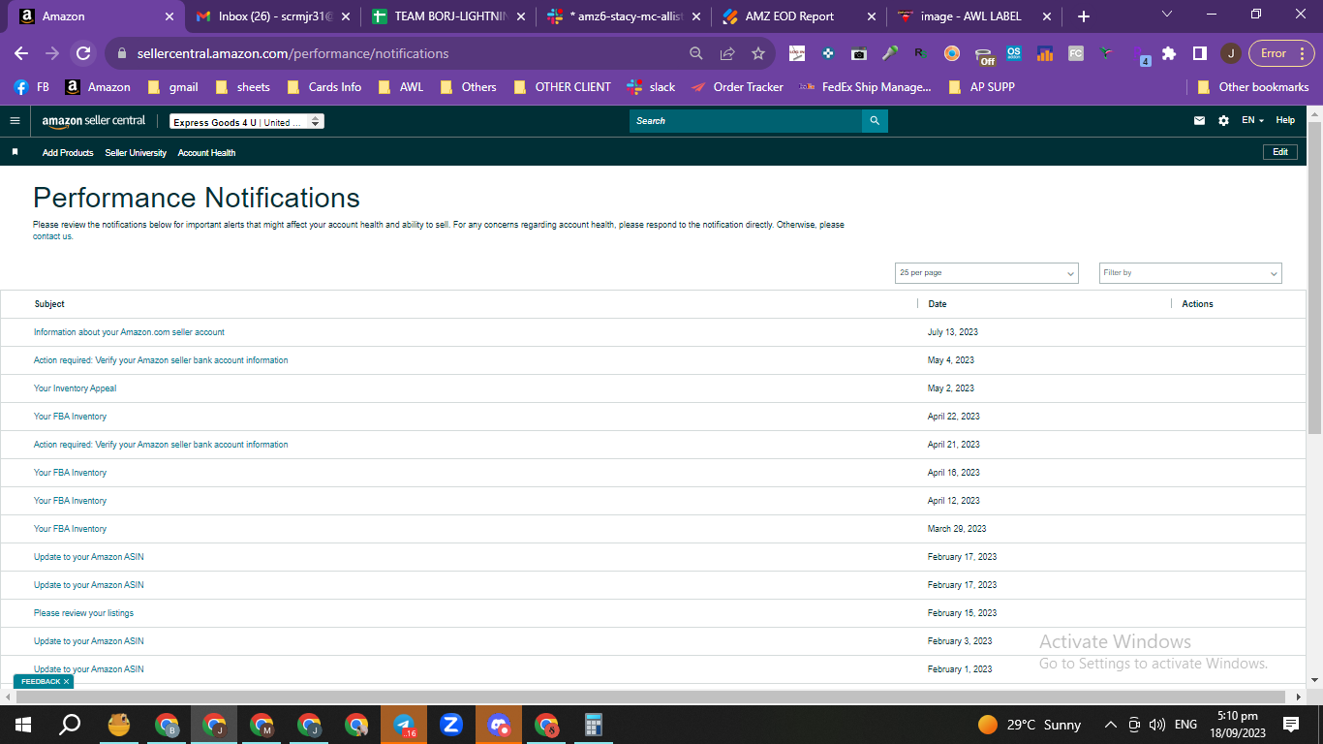The width and height of the screenshot is (1323, 744).
Task: Switch to the TEAM BORJ-LIGHTNING sheets tab
Action: coord(449,16)
